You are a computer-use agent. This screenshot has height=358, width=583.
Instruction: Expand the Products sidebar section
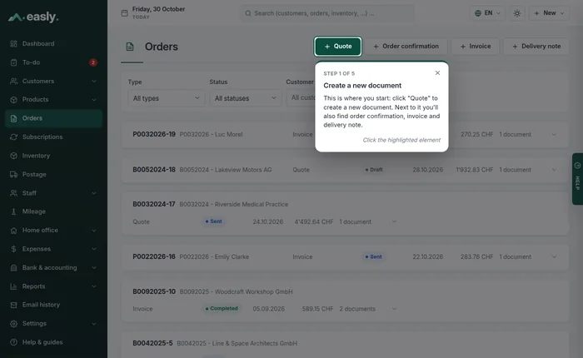(93, 100)
